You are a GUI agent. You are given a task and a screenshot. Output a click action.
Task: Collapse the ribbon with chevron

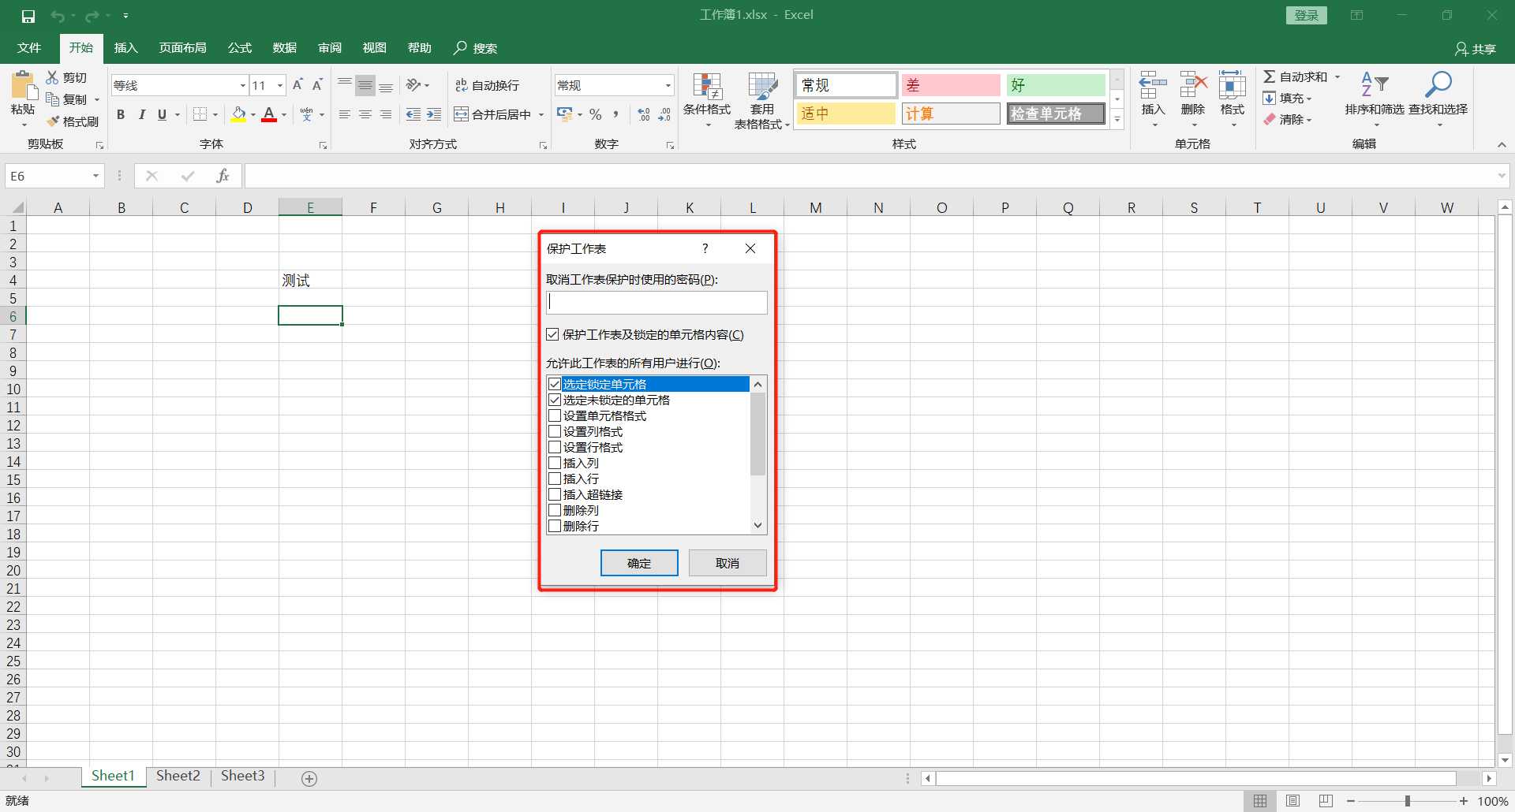point(1502,145)
